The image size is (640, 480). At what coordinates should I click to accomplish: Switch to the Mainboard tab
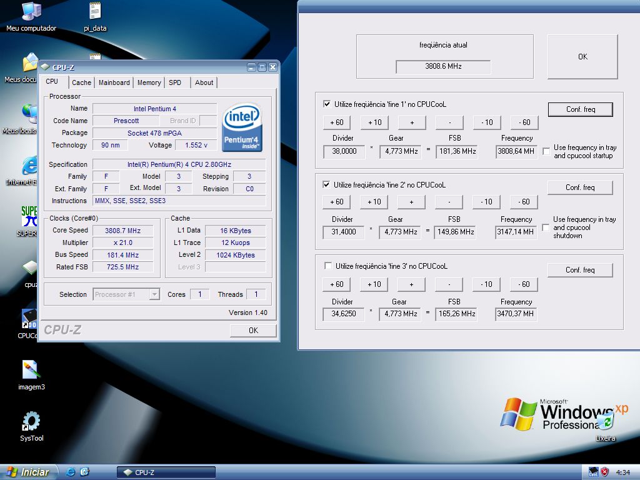(x=114, y=82)
